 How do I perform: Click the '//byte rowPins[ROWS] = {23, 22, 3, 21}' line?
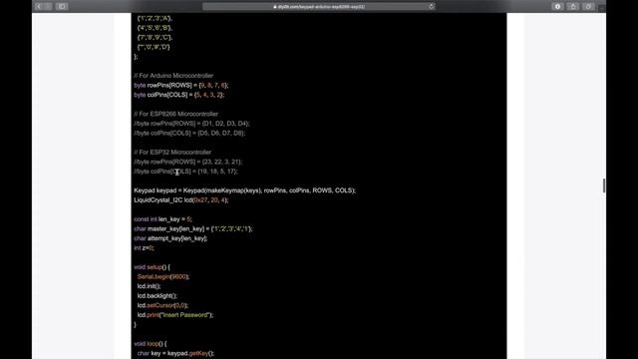(188, 162)
